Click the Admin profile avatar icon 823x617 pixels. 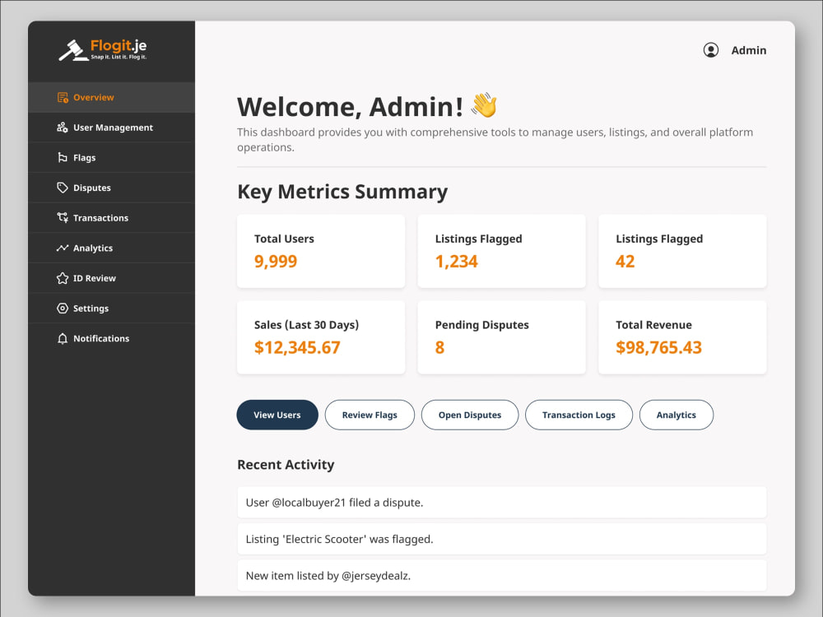coord(711,50)
